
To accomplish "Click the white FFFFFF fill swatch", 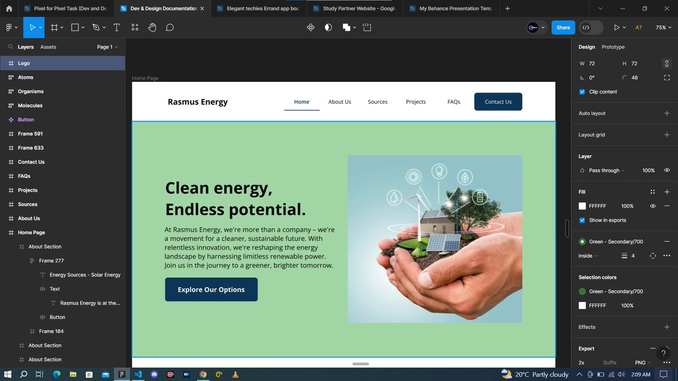I will [583, 206].
